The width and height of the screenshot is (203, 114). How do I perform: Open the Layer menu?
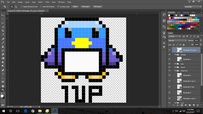pyautogui.click(x=27, y=2)
